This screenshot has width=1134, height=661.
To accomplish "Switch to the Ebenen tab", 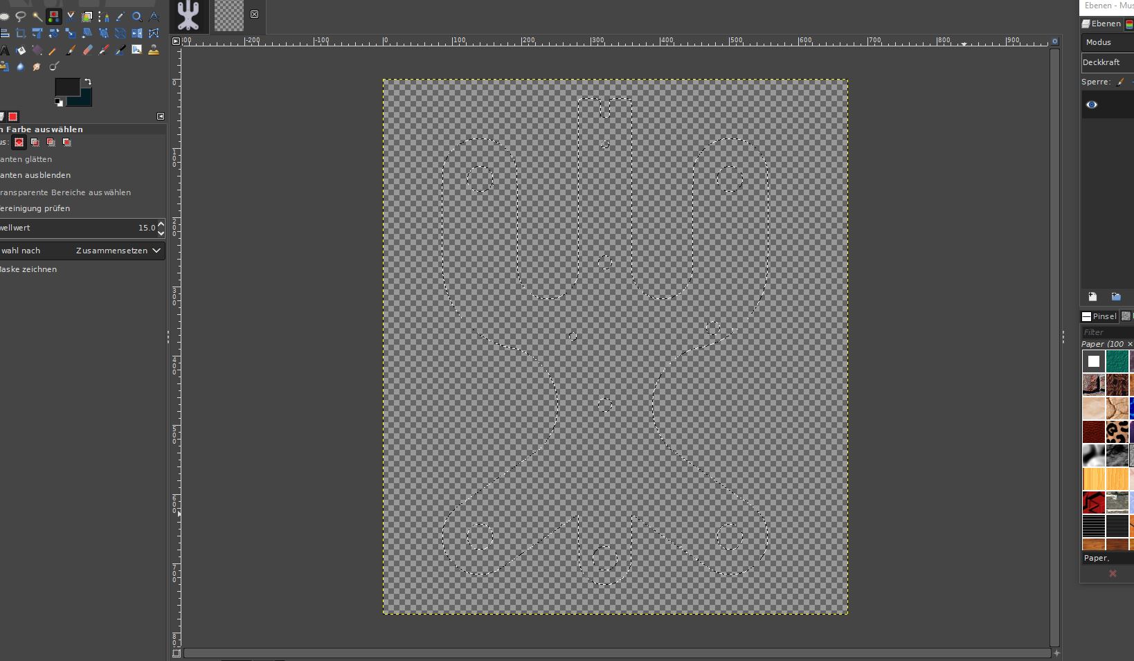I will tap(1101, 24).
